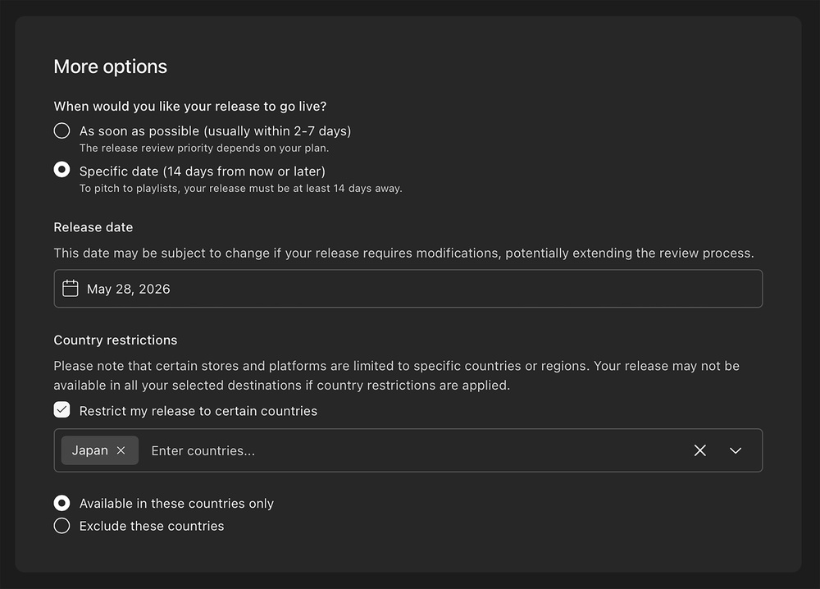Click the stores and platforms limitation note
Viewport: 820px width, 589px height.
(x=396, y=375)
